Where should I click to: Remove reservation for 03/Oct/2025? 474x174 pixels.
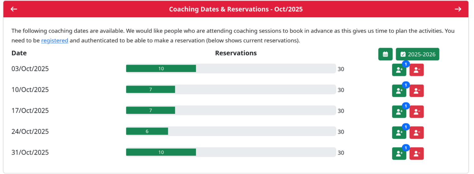416,70
